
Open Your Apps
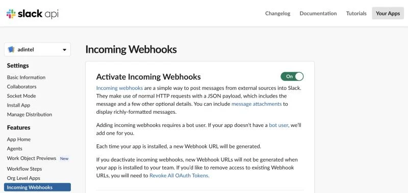pos(388,14)
